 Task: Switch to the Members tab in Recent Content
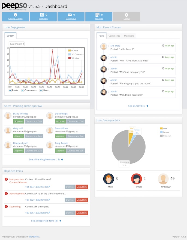[129, 36]
